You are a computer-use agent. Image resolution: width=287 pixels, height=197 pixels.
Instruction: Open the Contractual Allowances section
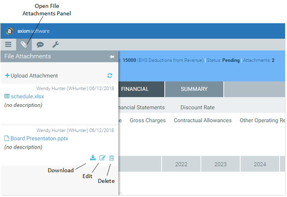[203, 120]
